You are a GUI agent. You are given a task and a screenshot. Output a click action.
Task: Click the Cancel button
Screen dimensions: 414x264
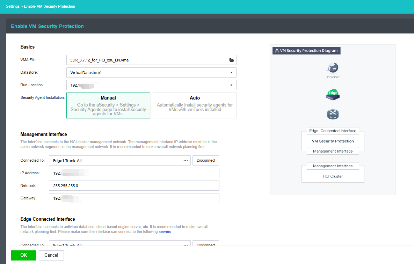click(x=51, y=255)
